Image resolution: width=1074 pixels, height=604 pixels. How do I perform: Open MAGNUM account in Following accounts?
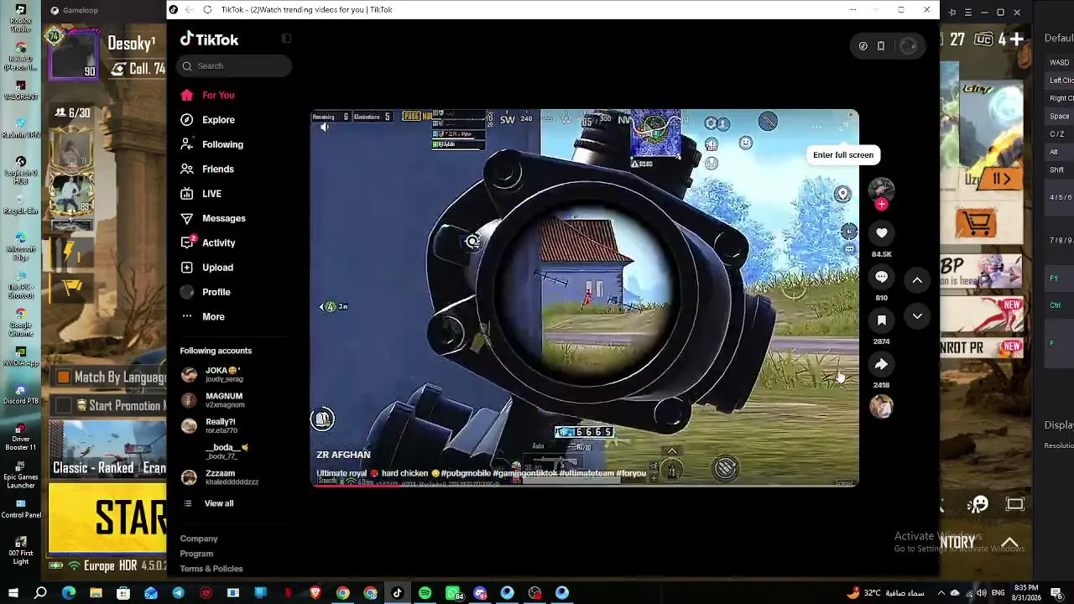point(215,400)
